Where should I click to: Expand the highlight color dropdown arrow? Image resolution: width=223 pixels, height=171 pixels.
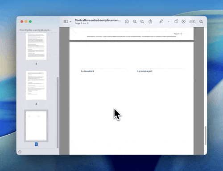pos(169,21)
